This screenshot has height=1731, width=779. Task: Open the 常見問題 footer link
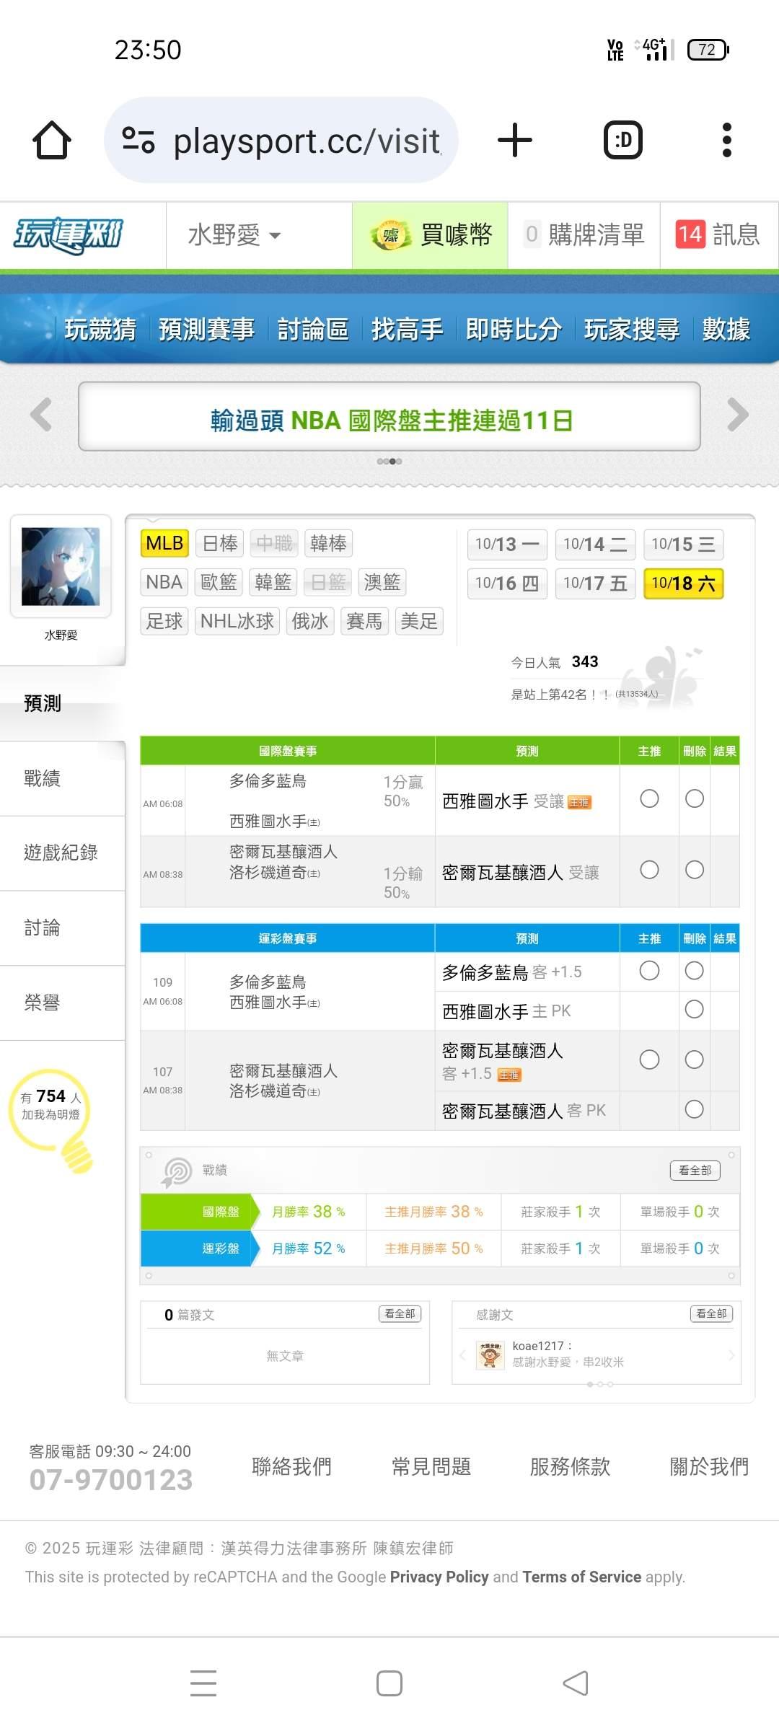(x=431, y=1466)
